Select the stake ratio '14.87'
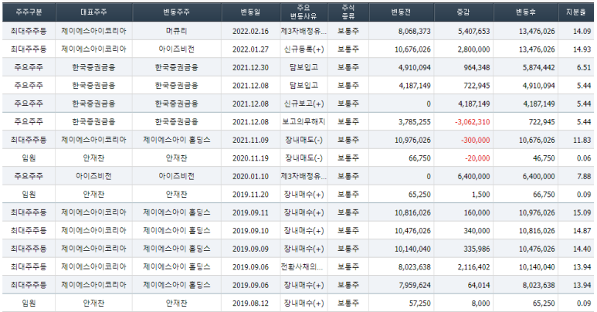597x312 pixels. (582, 231)
